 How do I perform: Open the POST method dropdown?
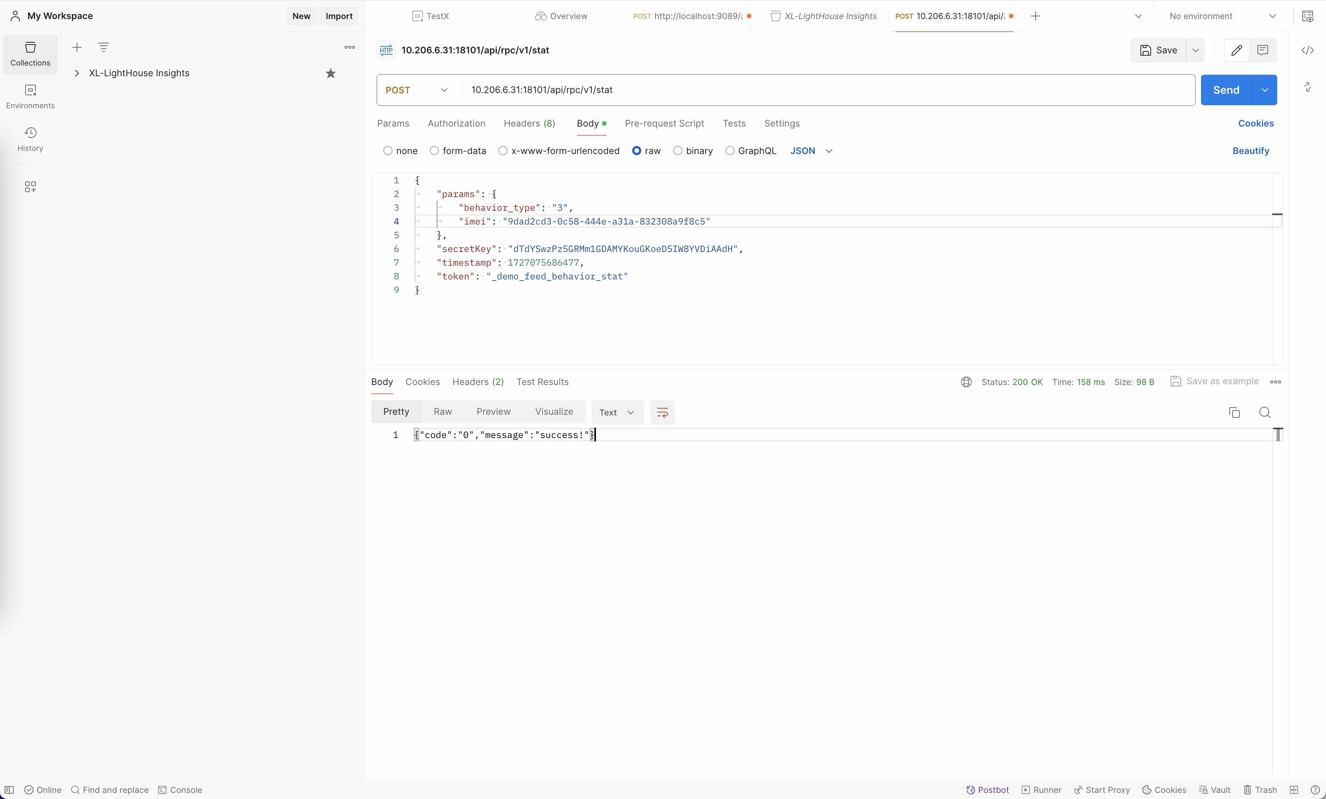click(x=417, y=90)
